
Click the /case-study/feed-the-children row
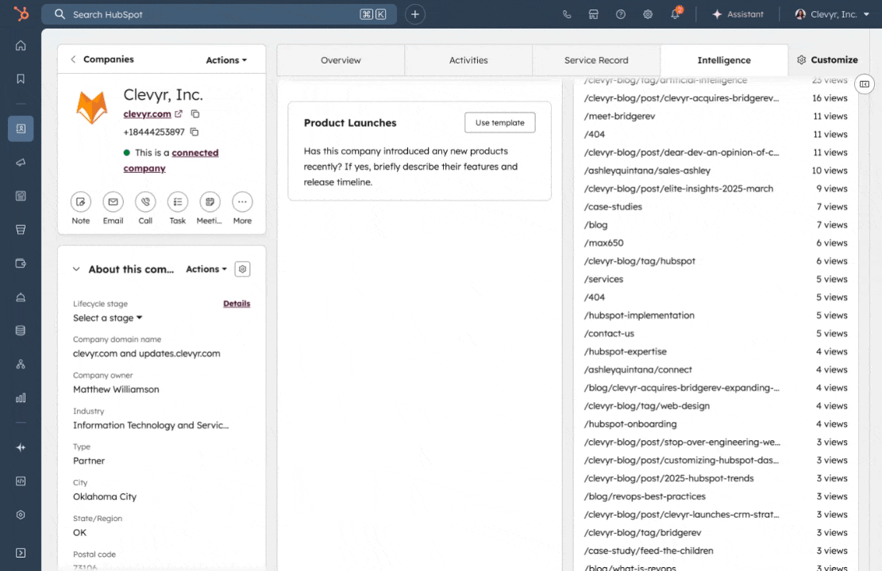pos(715,550)
